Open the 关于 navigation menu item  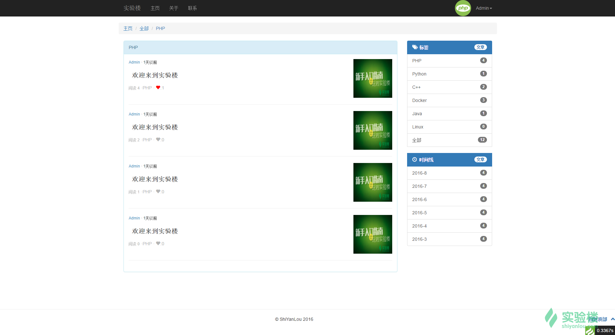click(x=174, y=8)
